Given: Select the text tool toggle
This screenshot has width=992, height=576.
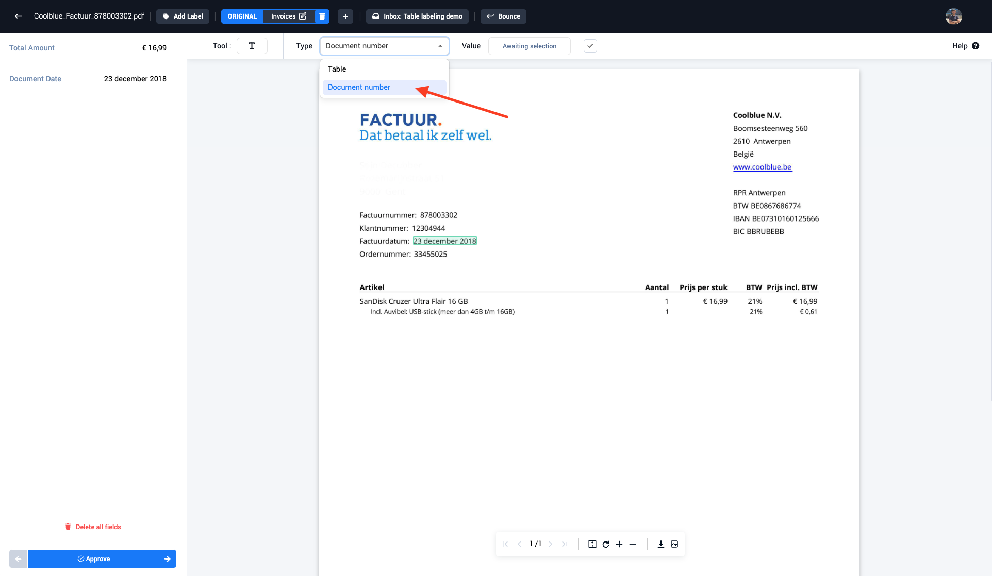Looking at the screenshot, I should [x=252, y=46].
